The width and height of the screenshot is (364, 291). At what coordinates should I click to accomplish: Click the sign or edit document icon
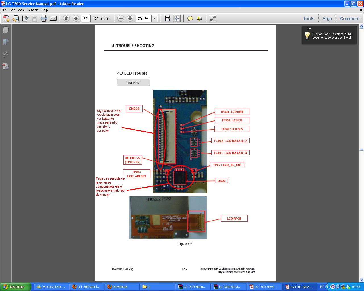point(25,19)
